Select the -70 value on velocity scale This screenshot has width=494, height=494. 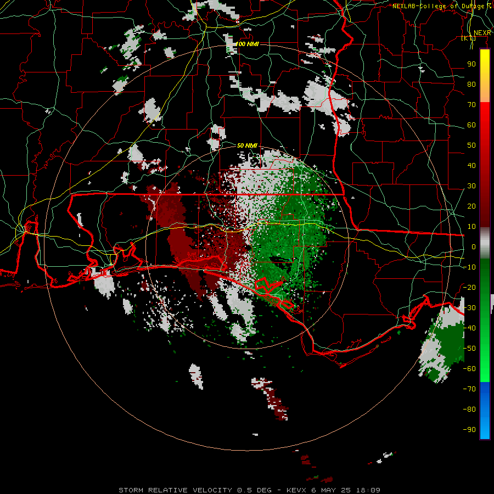click(469, 389)
